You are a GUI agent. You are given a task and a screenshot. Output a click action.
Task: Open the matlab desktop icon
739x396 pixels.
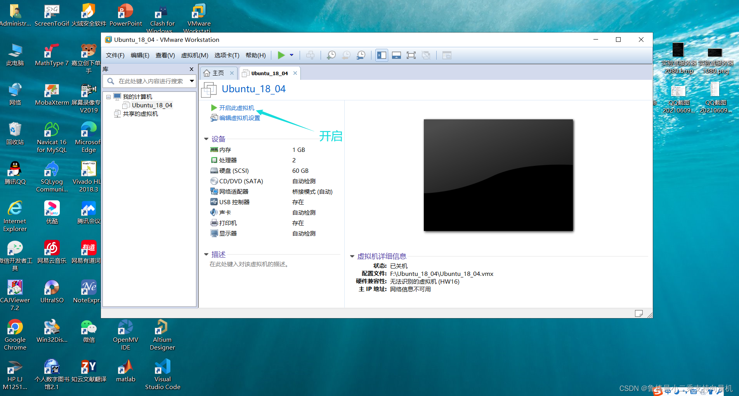[126, 371]
